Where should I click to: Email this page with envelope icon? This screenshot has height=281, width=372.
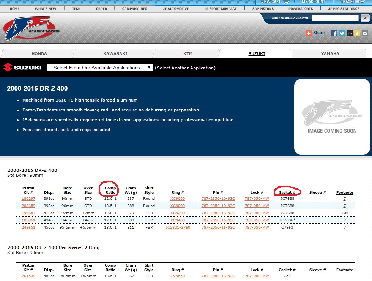[365, 33]
